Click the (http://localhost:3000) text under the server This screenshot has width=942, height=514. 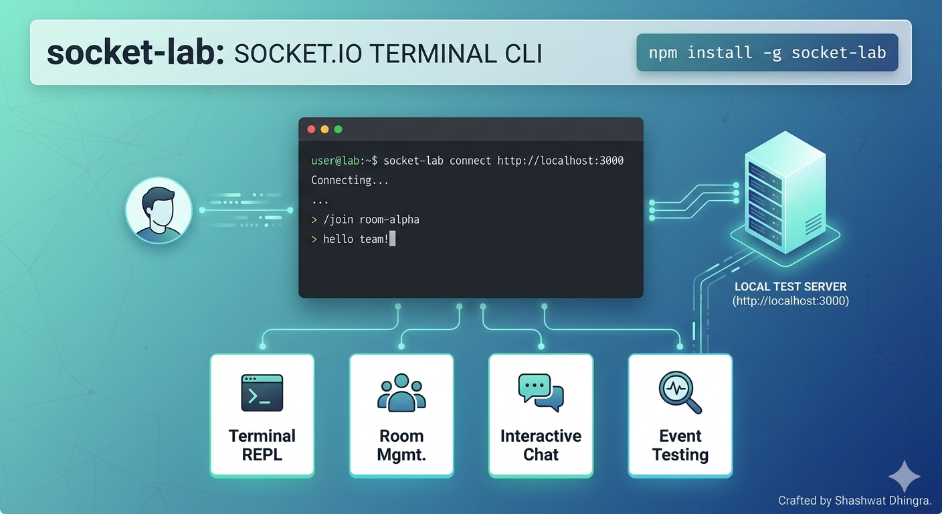coord(790,301)
